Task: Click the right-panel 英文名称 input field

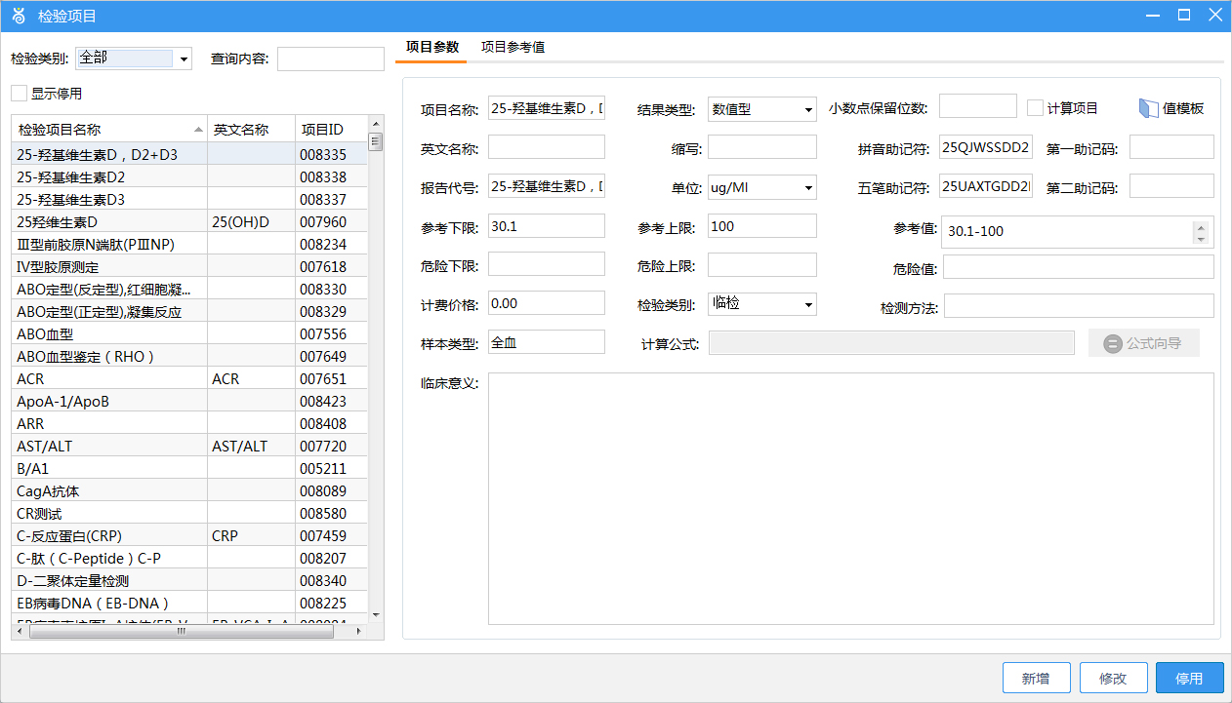Action: [x=546, y=147]
